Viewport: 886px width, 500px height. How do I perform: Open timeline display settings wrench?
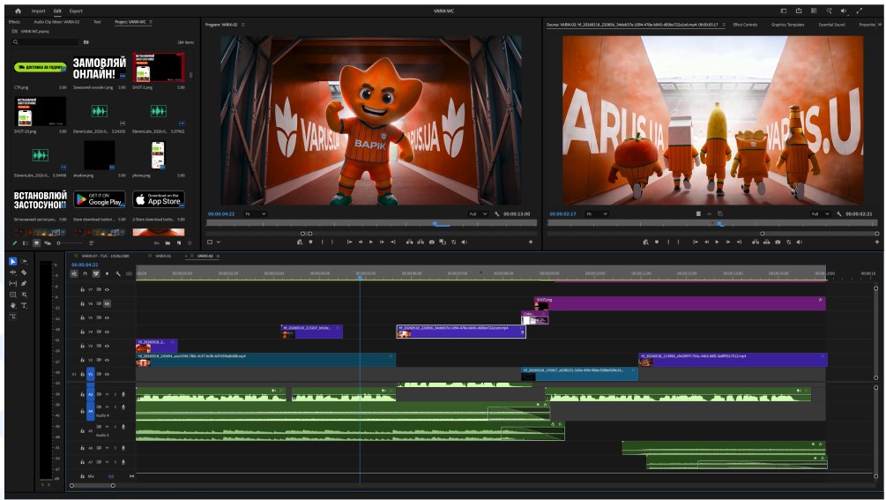118,274
